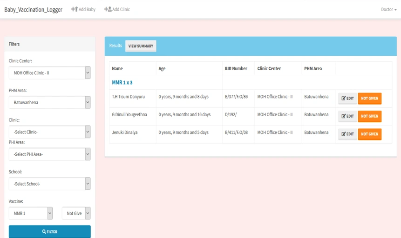Open the Select School dropdown

click(49, 184)
